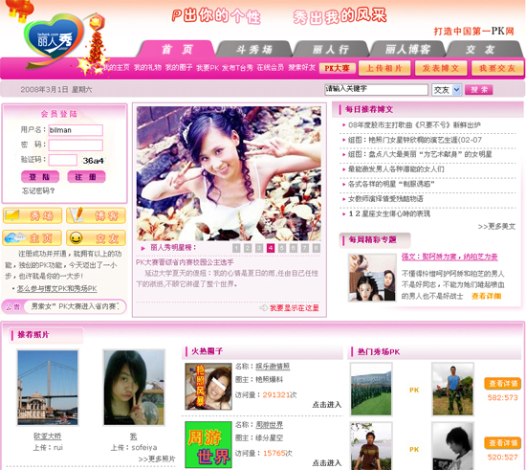The image size is (526, 470).
Task: Click the keyword search input box
Action: click(x=377, y=89)
